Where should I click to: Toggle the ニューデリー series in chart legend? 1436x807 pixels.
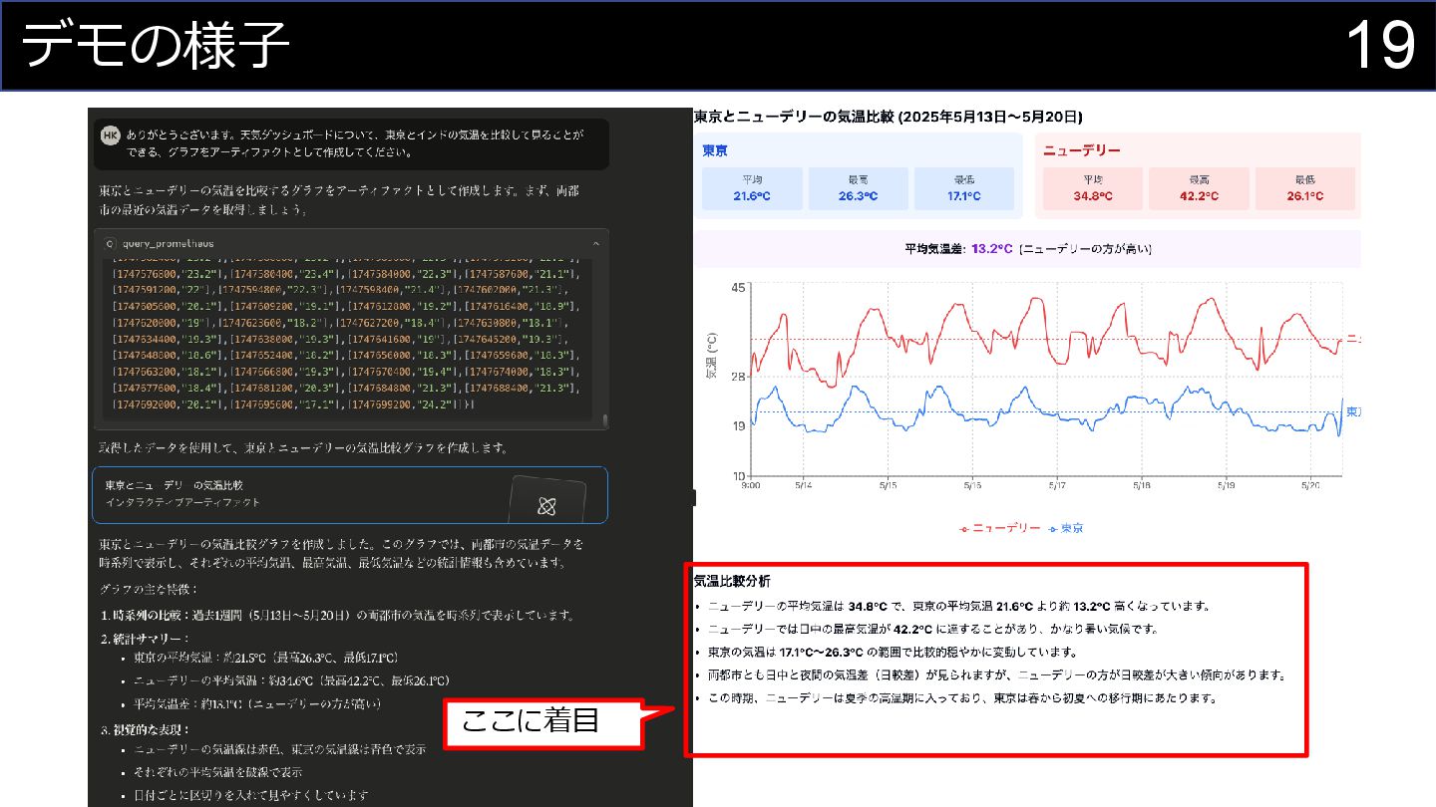pyautogui.click(x=1000, y=528)
